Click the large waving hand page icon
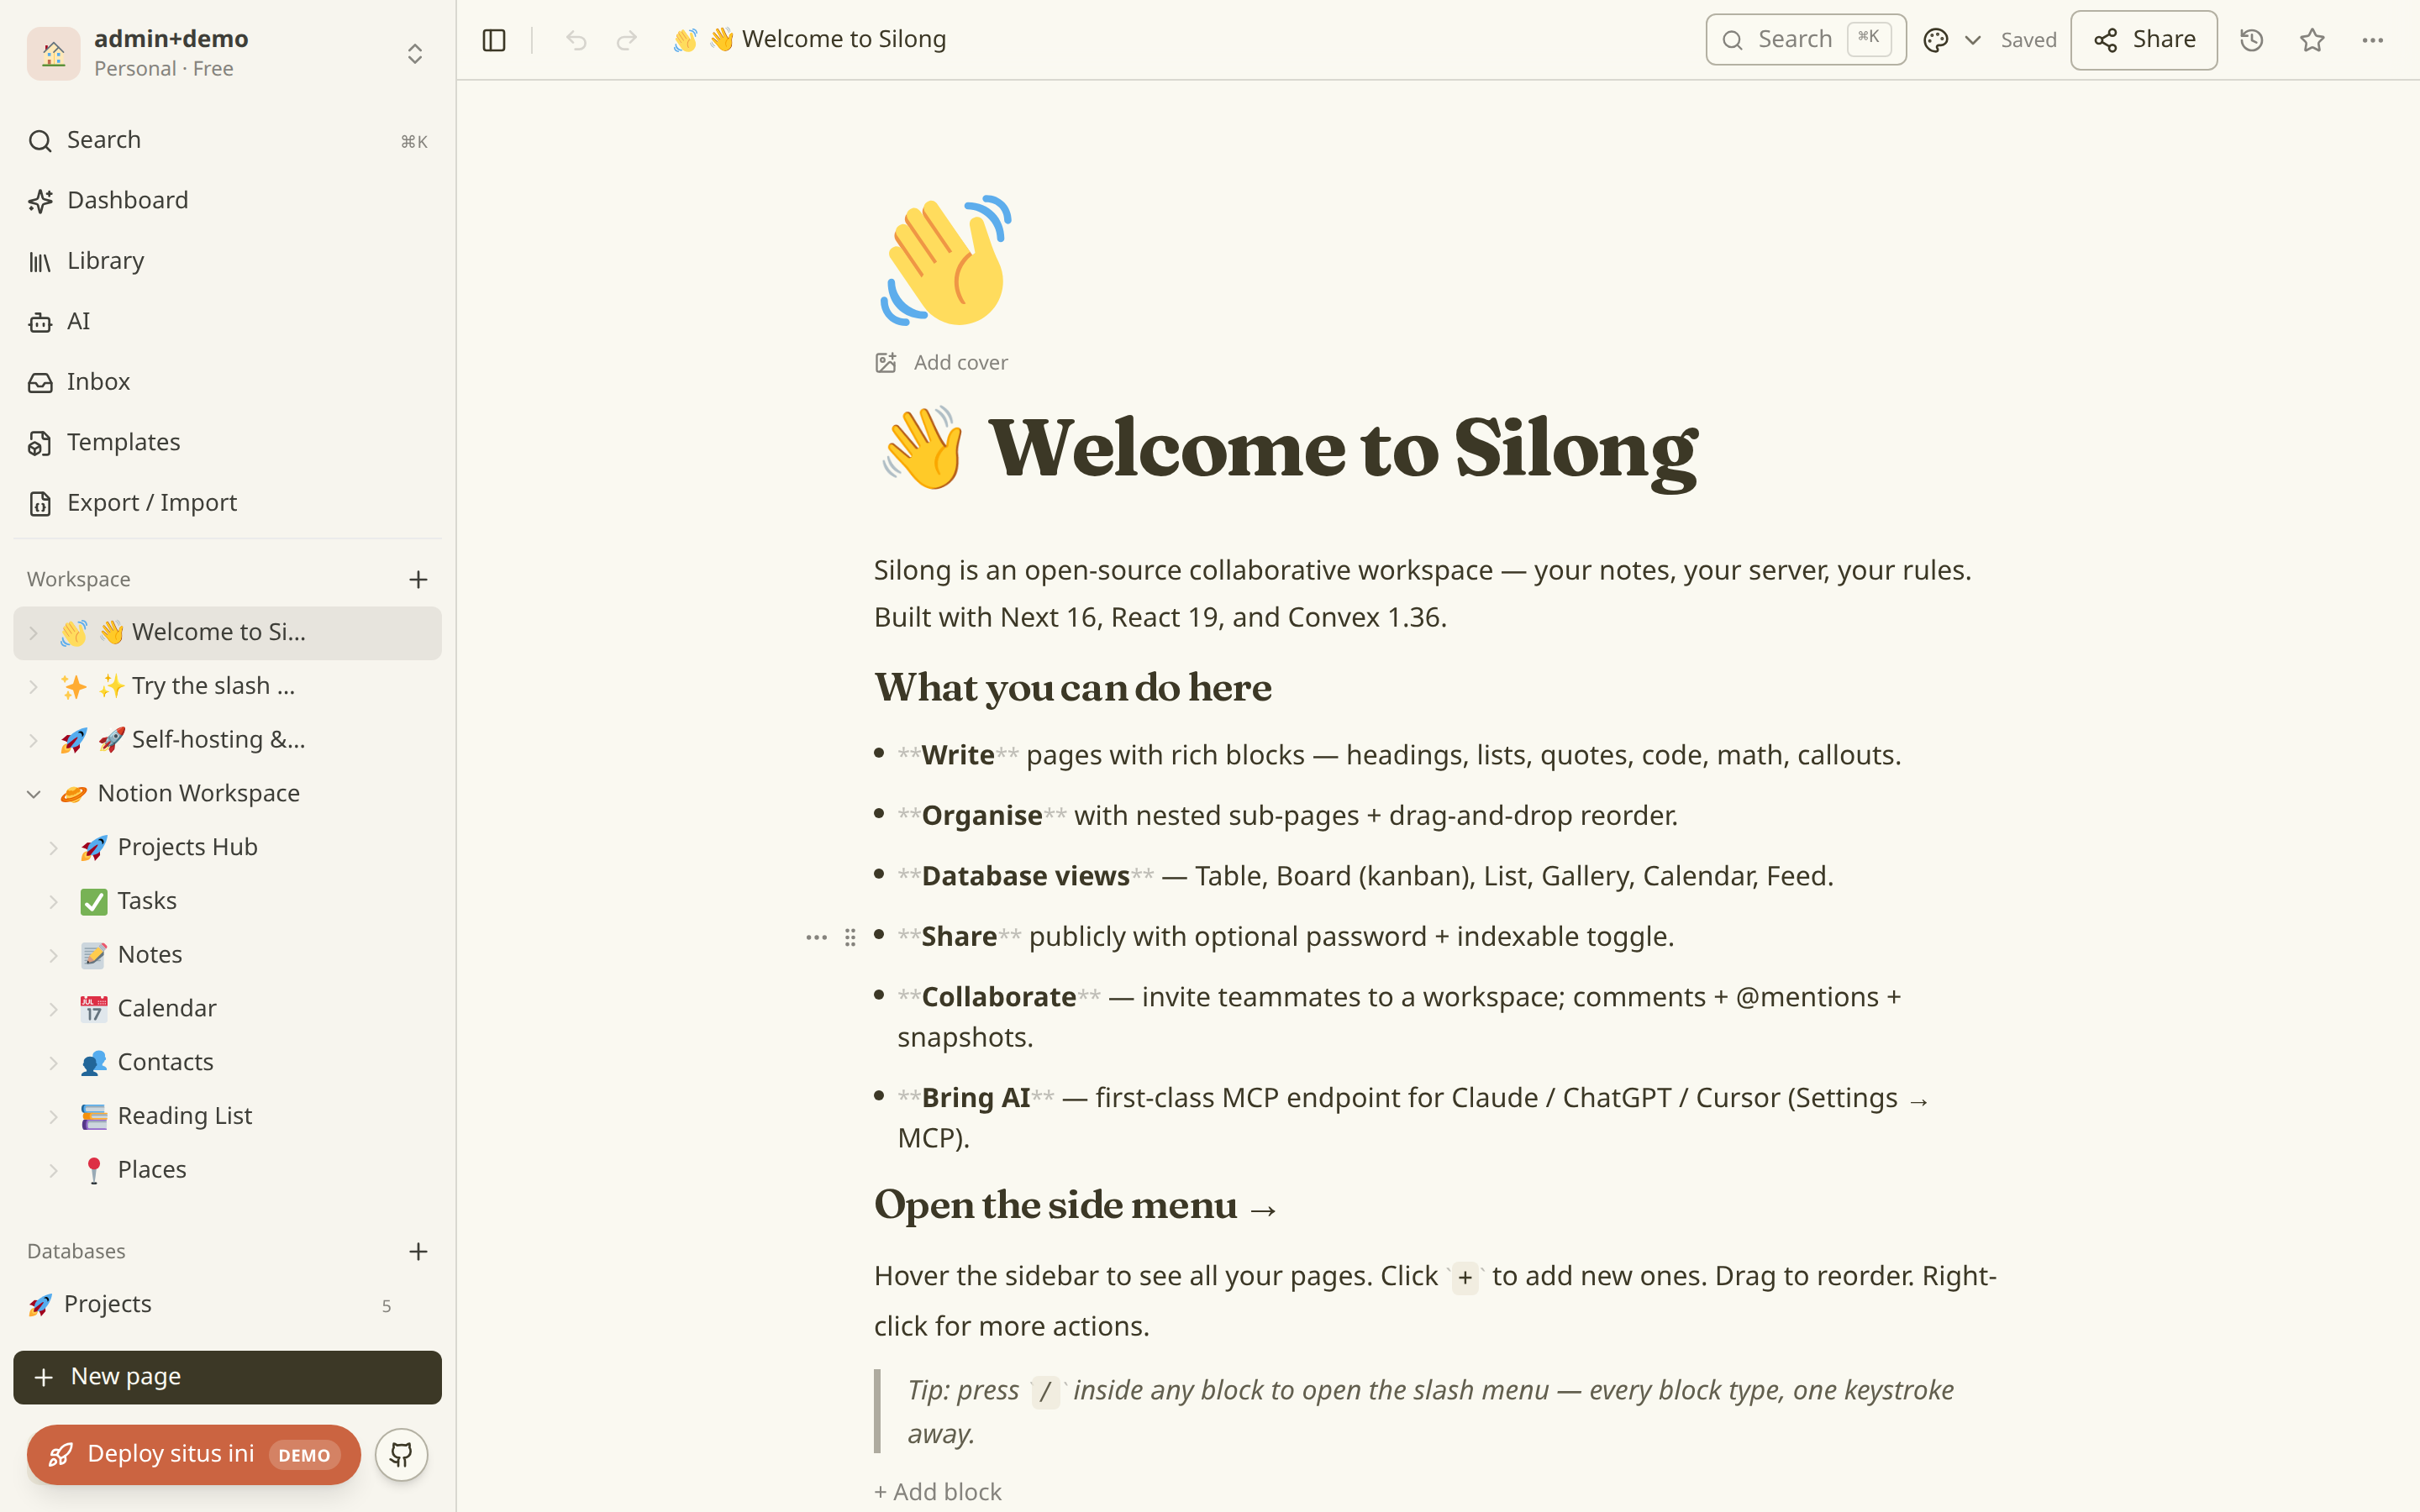 [946, 260]
